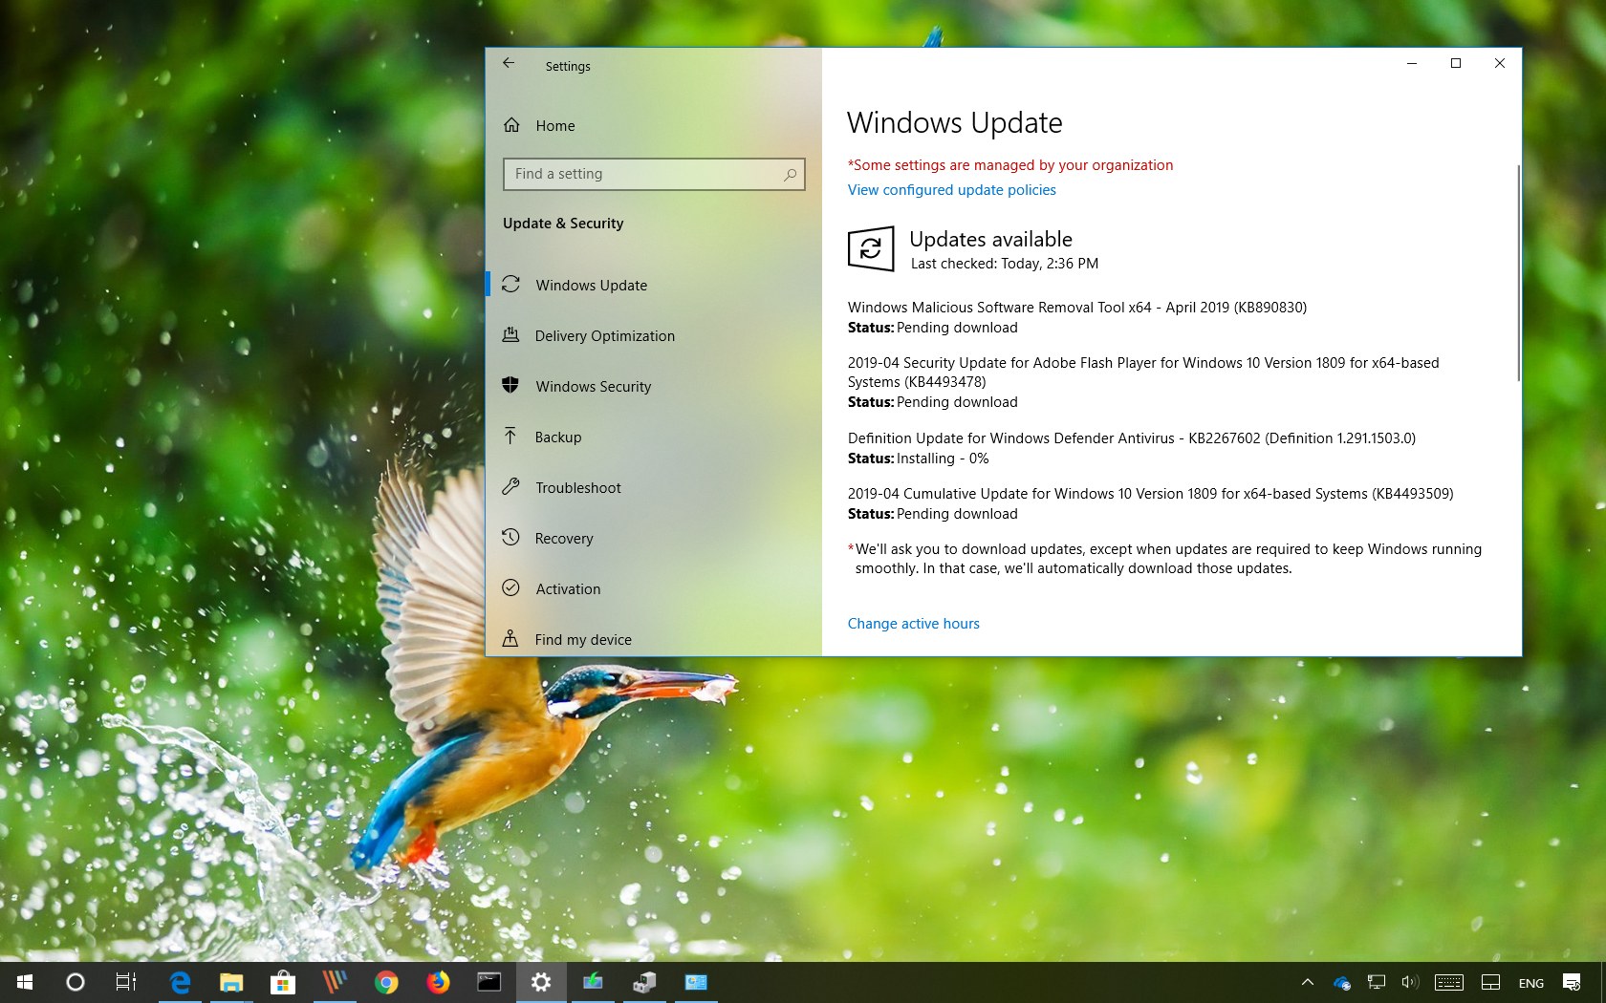Click the back arrow in Settings
The width and height of the screenshot is (1606, 1003).
pos(509,63)
